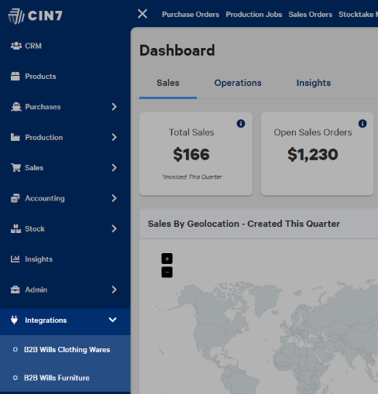The image size is (378, 394).
Task: Click the Products box icon
Action: coord(15,77)
